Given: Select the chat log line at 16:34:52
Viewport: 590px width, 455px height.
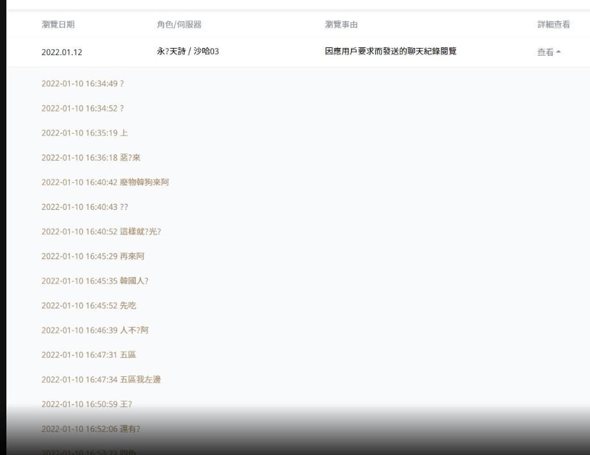Looking at the screenshot, I should coord(83,108).
